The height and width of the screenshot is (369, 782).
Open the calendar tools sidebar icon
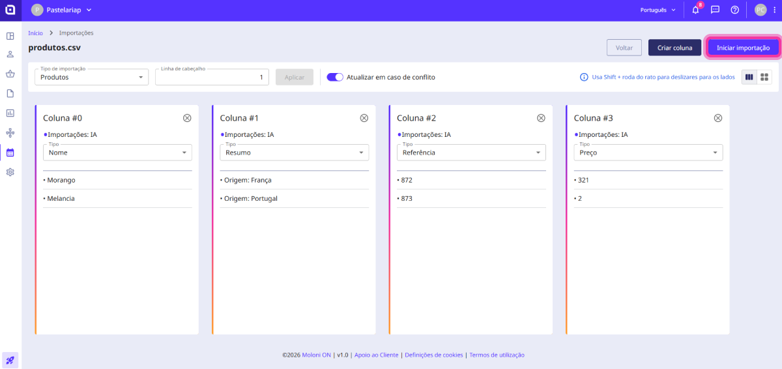10,153
